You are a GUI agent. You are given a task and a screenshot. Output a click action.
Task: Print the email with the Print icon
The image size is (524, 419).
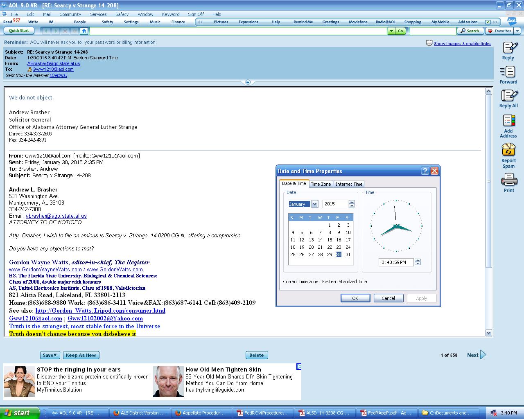(x=509, y=180)
